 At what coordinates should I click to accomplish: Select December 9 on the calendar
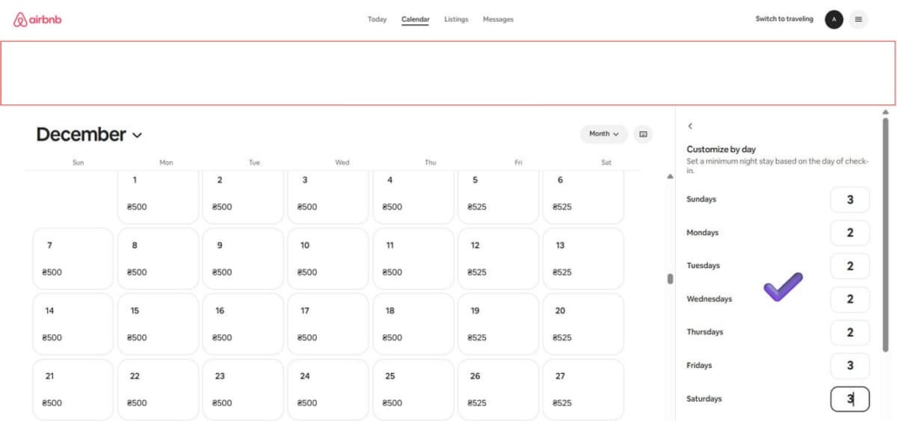243,258
